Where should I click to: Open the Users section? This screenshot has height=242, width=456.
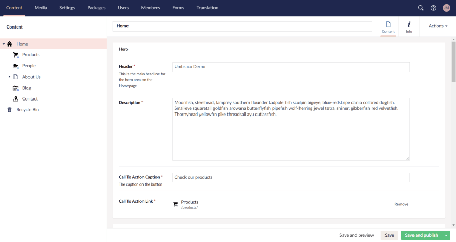[123, 8]
